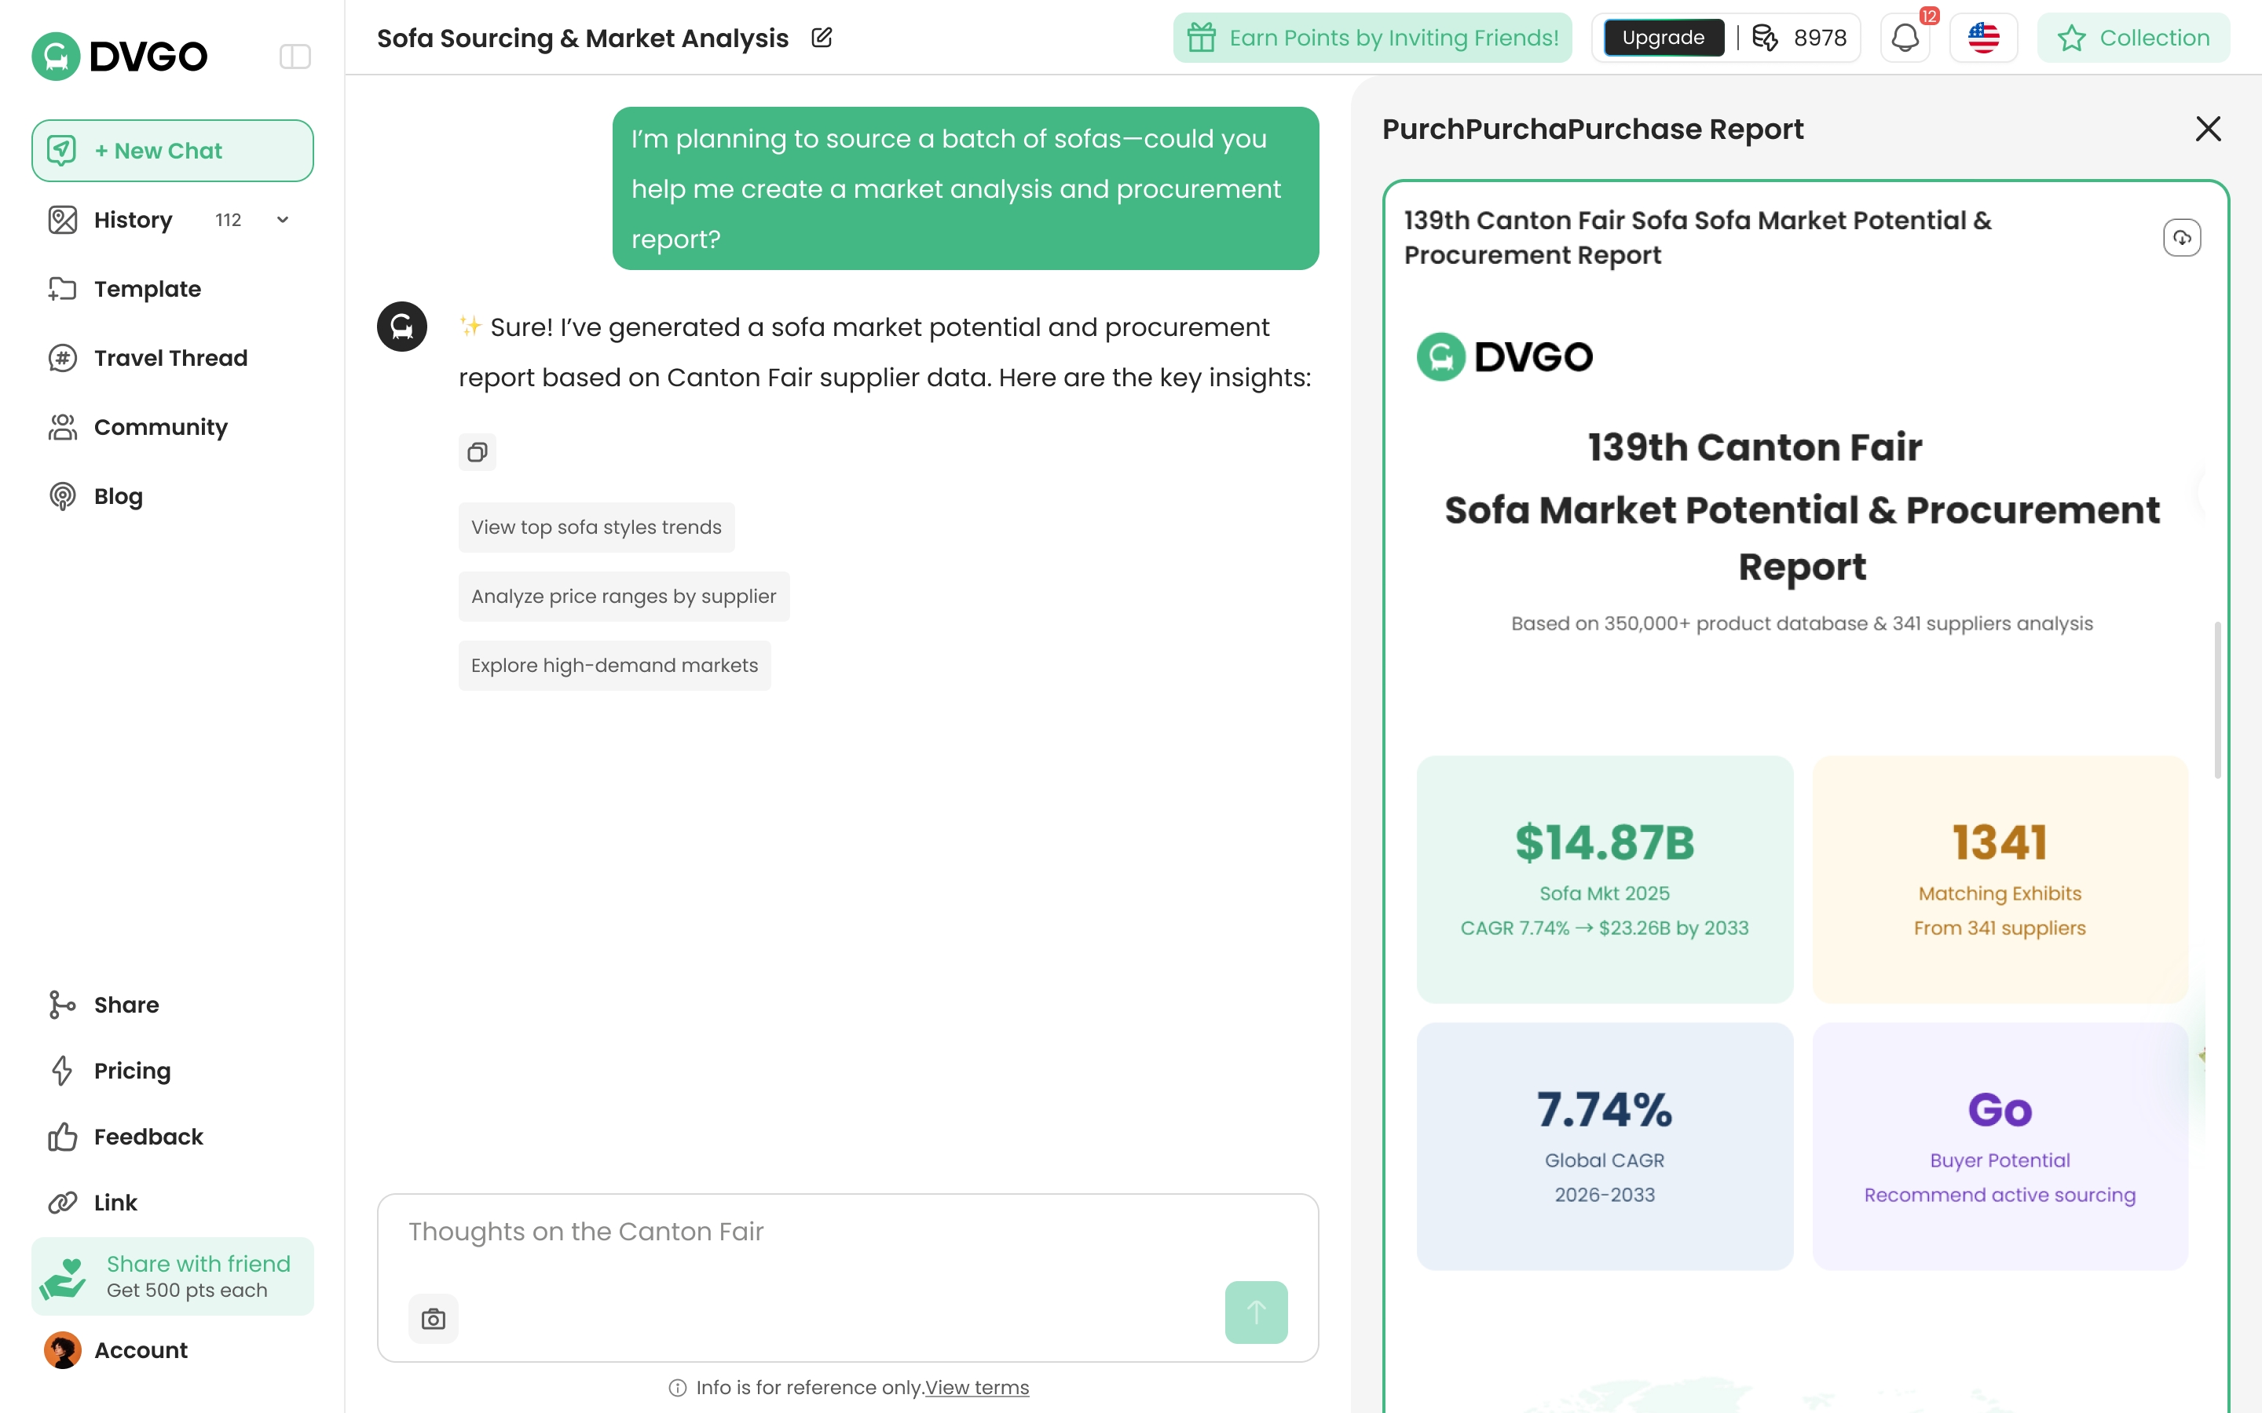Click the account avatar picture
This screenshot has width=2262, height=1413.
pos(63,1350)
